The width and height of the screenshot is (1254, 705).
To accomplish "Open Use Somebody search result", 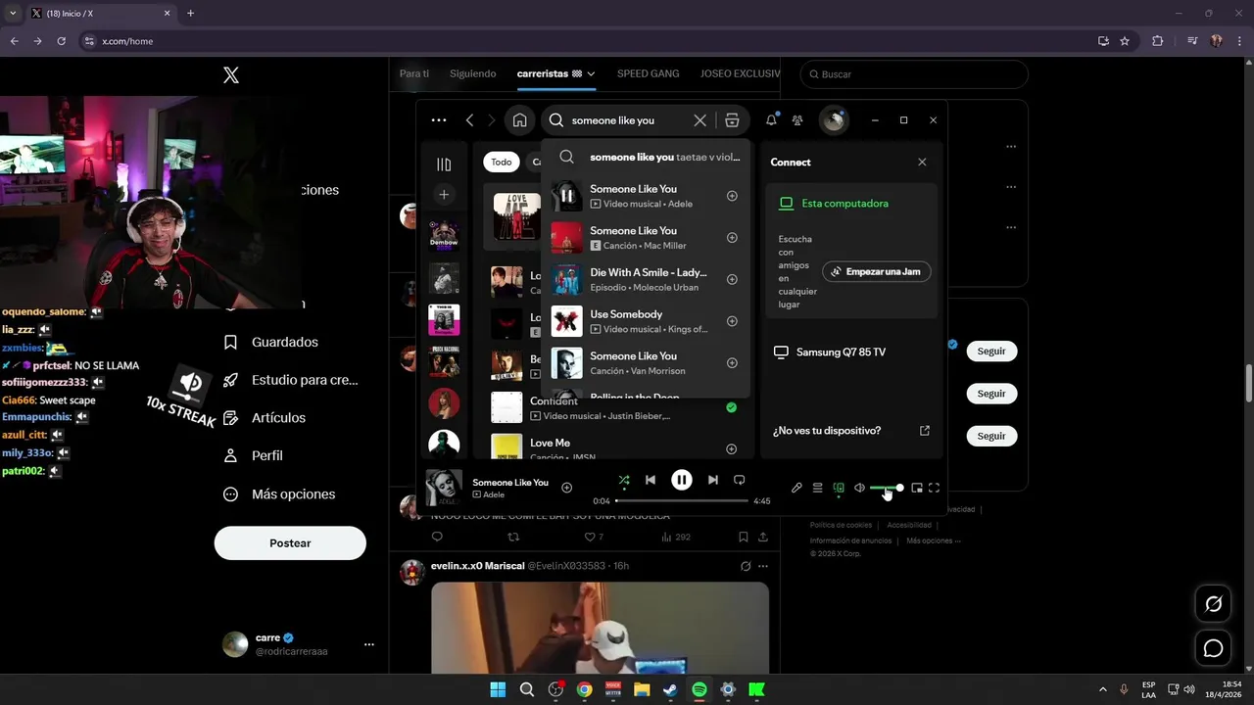I will click(646, 321).
